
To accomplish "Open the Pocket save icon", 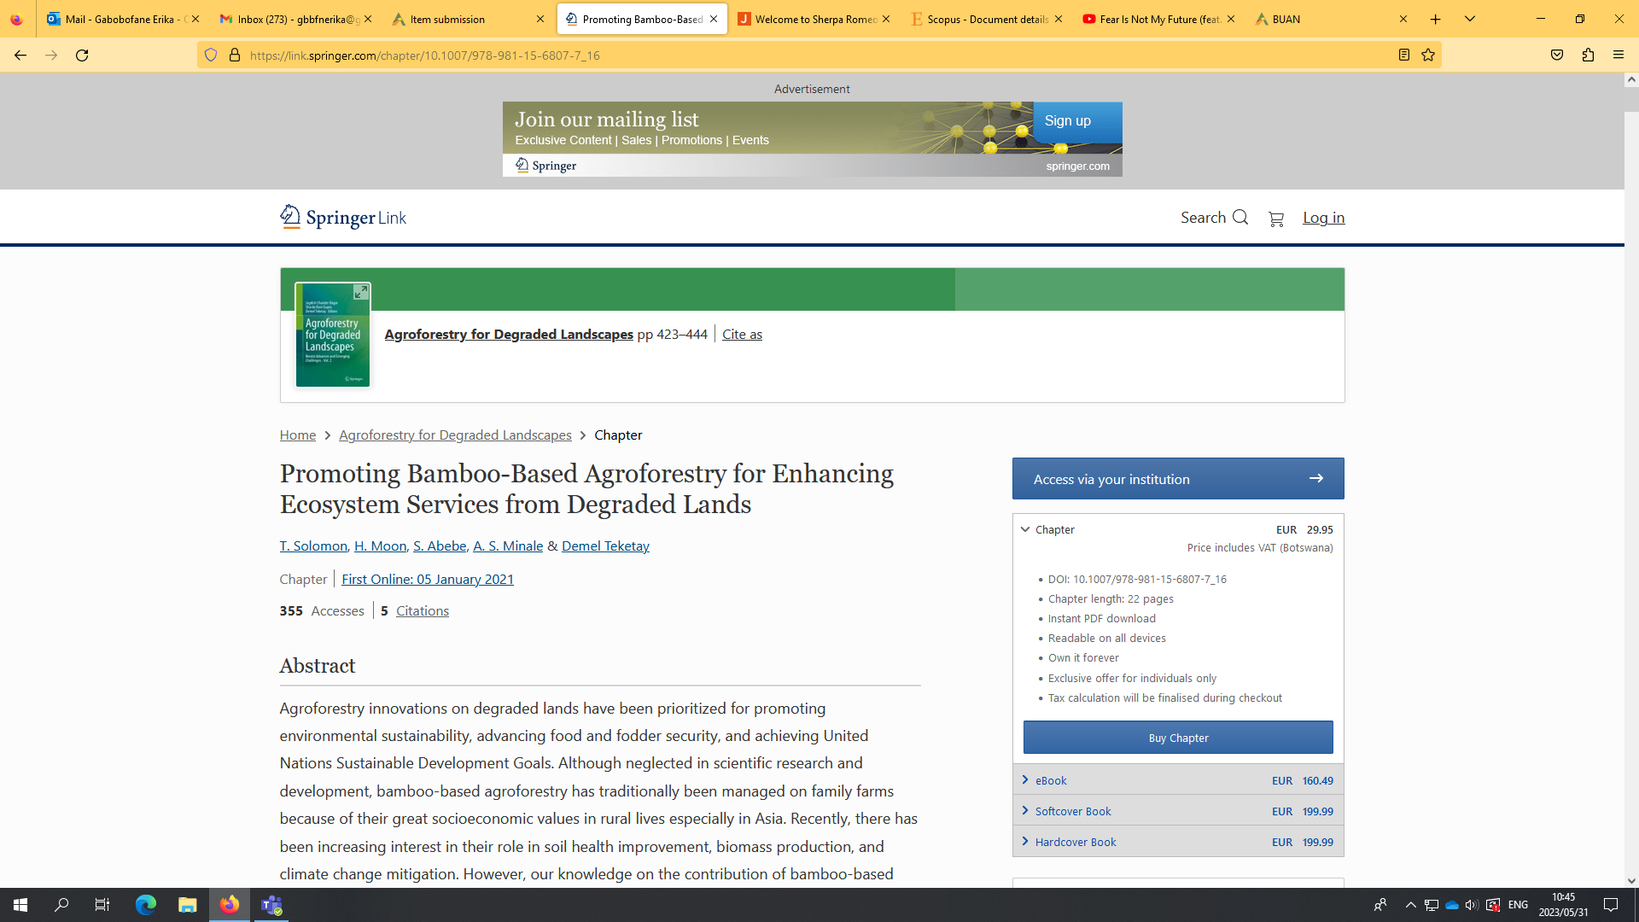I will 1557,55.
